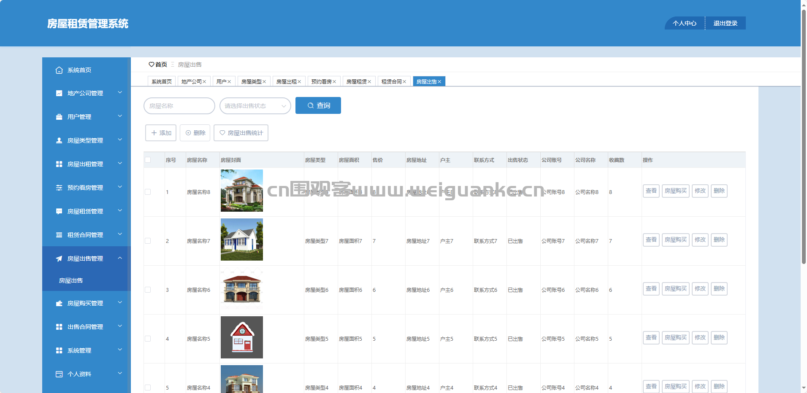807x393 pixels.
Task: Click the chat icon next to 房屋租赁管理
Action: pyautogui.click(x=59, y=211)
